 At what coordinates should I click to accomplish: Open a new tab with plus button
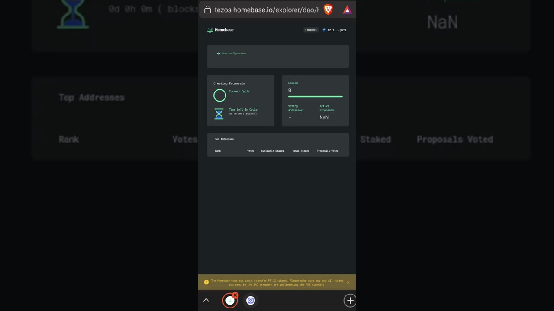point(350,300)
